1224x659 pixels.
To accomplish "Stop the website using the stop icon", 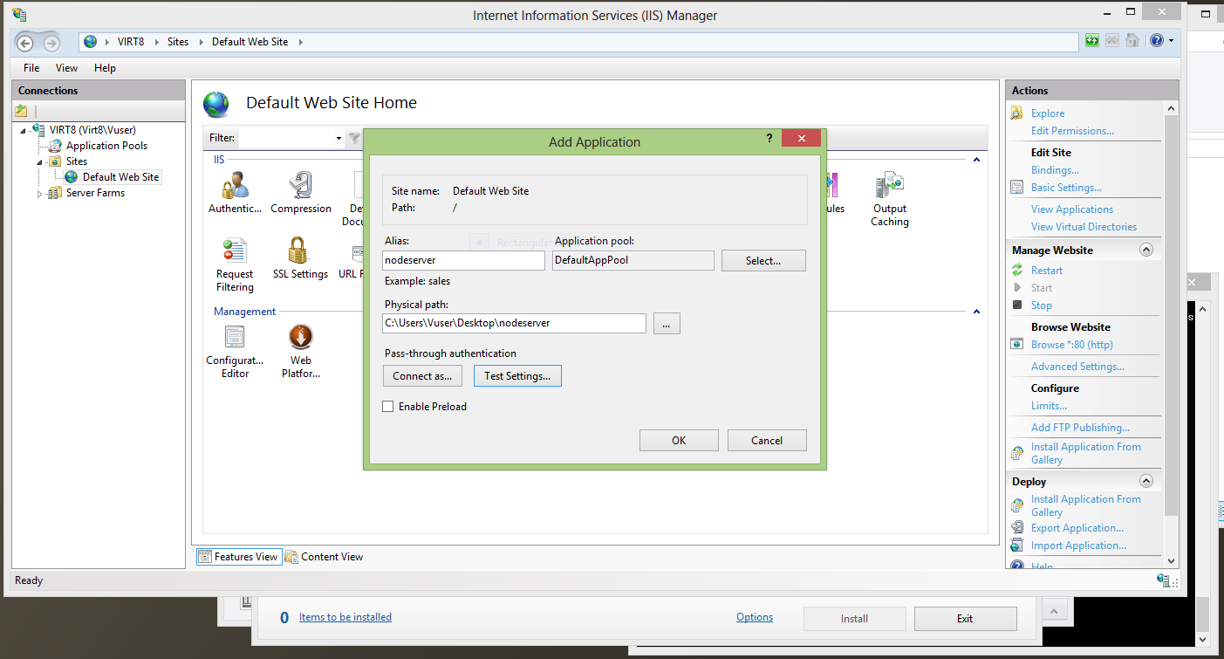I will click(x=1017, y=305).
